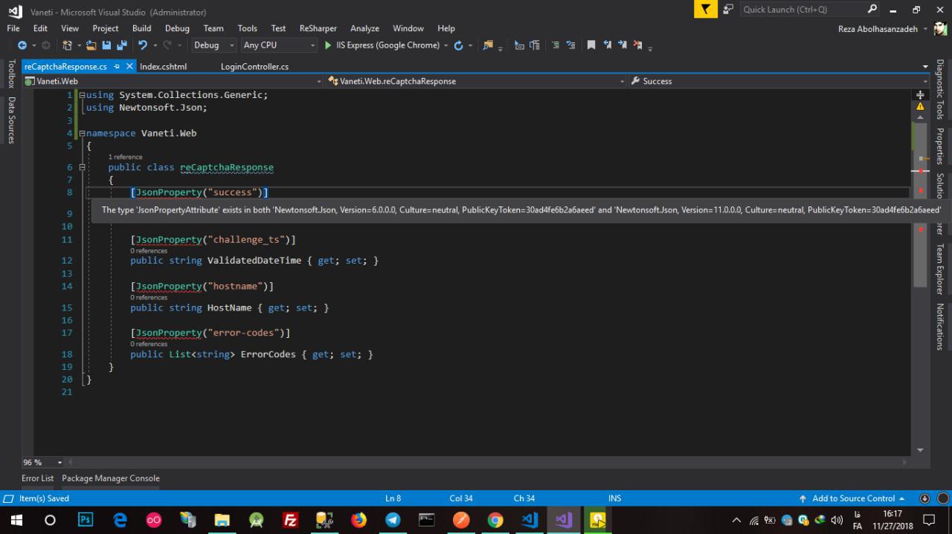The width and height of the screenshot is (952, 534).
Task: Click the Undo arrow icon in toolbar
Action: pos(142,45)
